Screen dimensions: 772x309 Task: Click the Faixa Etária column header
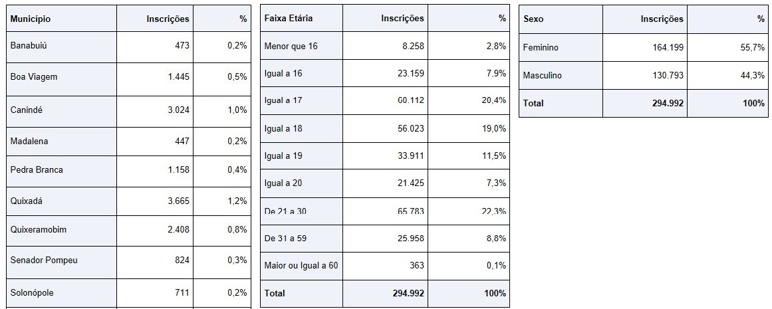pos(288,19)
